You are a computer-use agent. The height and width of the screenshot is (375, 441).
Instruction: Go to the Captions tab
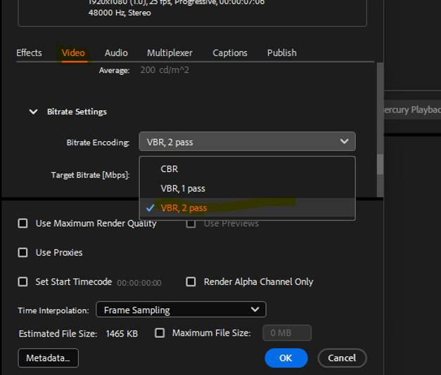tap(230, 53)
